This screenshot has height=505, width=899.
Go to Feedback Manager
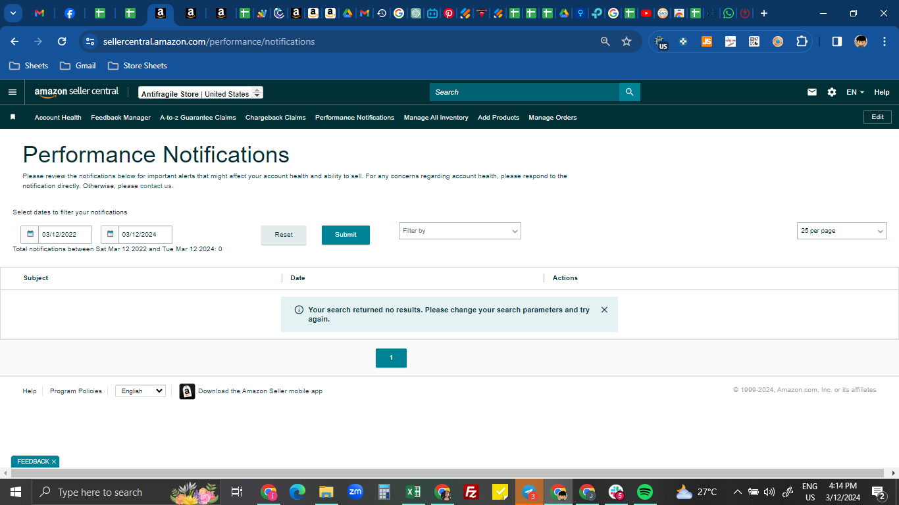click(x=121, y=118)
